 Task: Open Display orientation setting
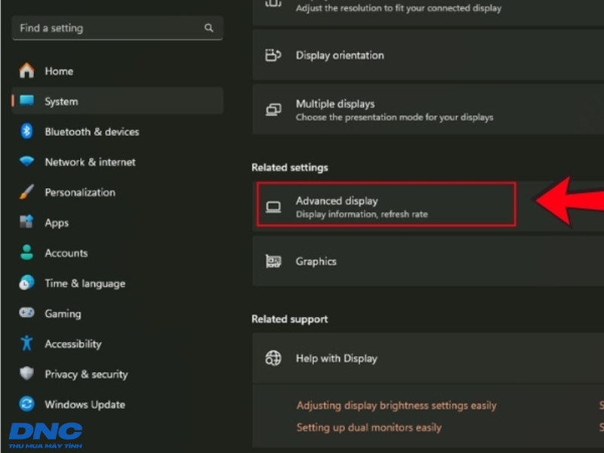(428, 55)
